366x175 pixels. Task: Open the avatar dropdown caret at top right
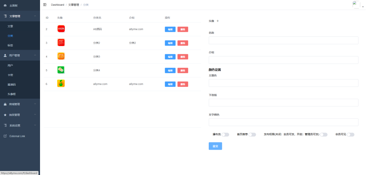coord(363,7)
